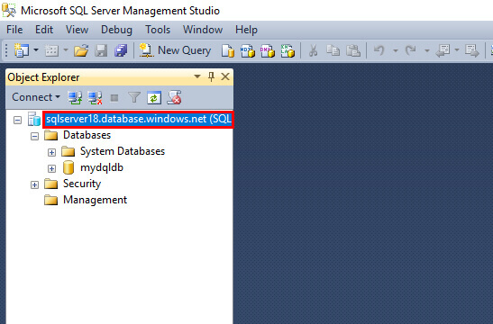
Task: Click the New Query button
Action: 175,50
